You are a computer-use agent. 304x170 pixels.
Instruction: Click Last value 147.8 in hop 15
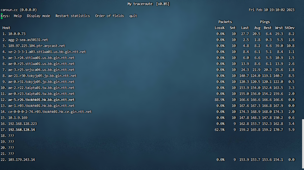pyautogui.click(x=244, y=118)
